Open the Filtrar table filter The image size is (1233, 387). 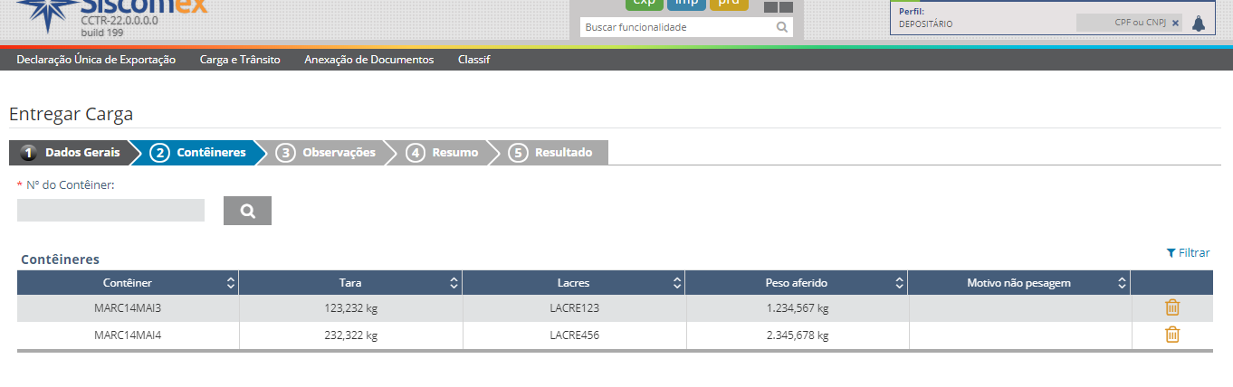point(1188,253)
